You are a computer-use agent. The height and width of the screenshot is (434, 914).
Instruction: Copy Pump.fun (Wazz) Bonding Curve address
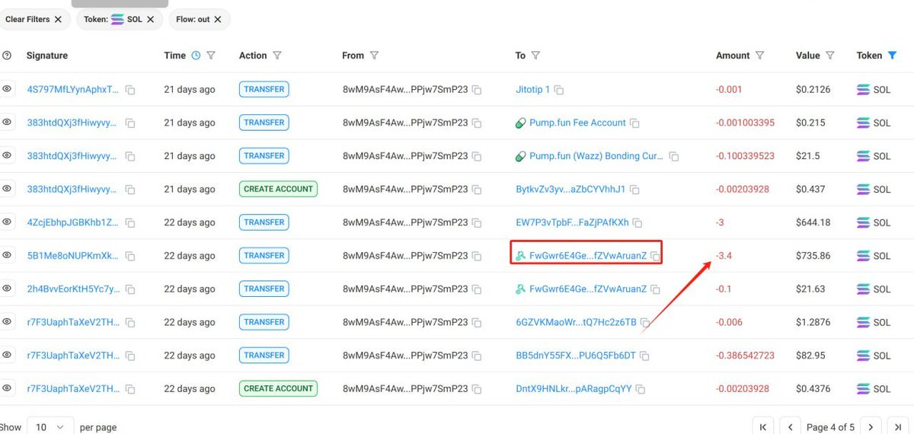[x=673, y=157]
